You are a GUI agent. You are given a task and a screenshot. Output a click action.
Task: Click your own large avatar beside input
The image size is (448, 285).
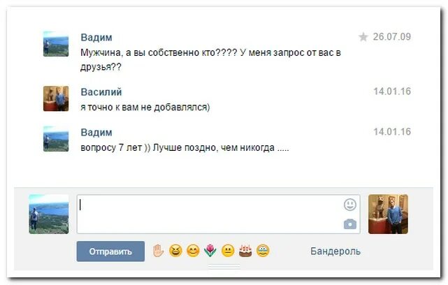[x=49, y=214]
